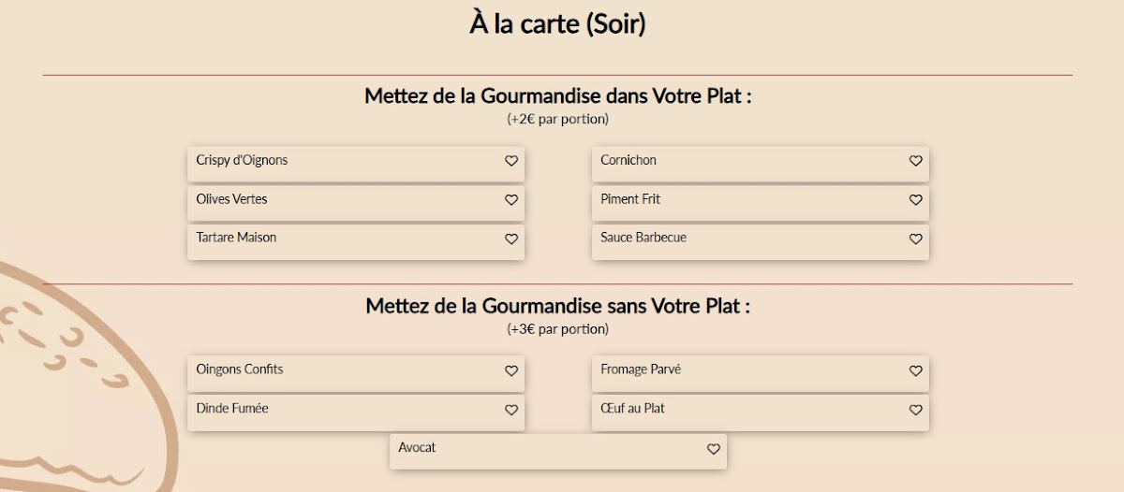Select the Dinde Fumée label
This screenshot has width=1124, height=492.
click(x=232, y=409)
